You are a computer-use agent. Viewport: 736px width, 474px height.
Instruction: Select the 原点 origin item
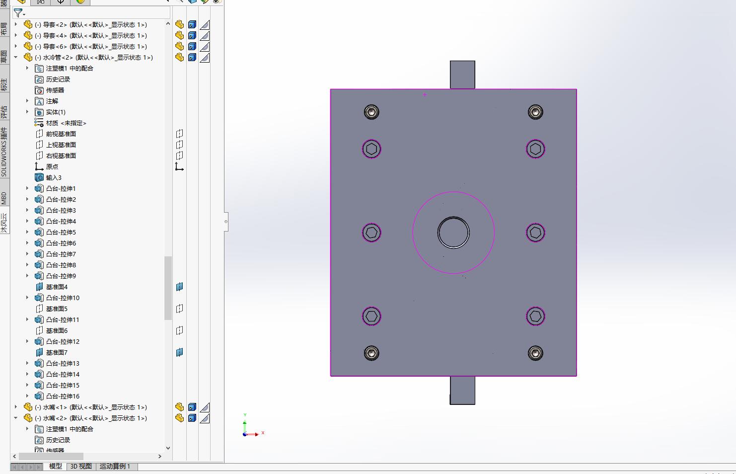click(47, 167)
